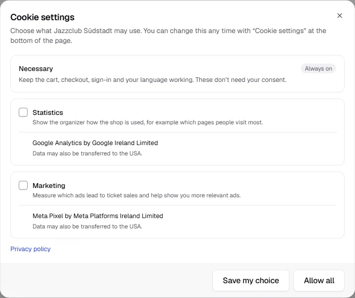This screenshot has width=355, height=298.
Task: Click the Save my choice button
Action: (x=251, y=281)
